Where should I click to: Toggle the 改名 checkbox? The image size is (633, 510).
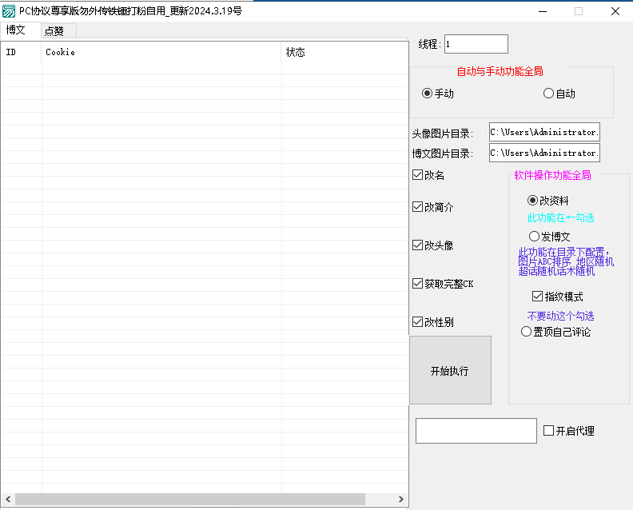tap(417, 175)
